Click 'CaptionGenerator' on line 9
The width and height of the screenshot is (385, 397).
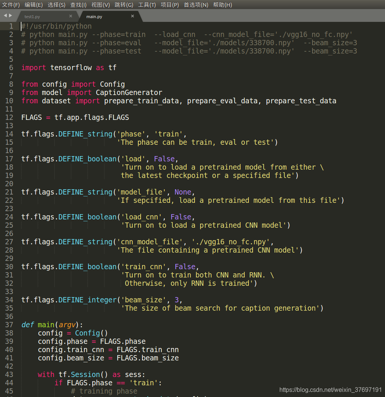pyautogui.click(x=129, y=93)
